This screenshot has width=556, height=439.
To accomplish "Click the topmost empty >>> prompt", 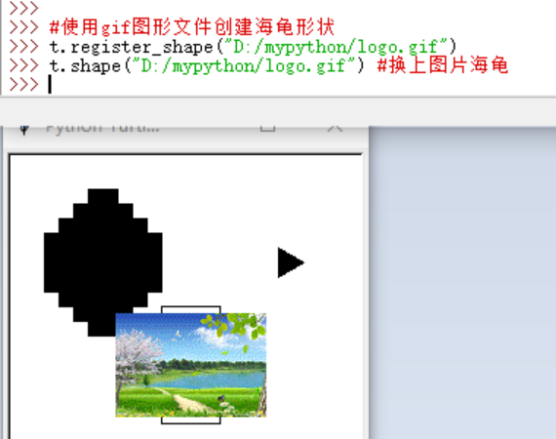I will [x=23, y=8].
